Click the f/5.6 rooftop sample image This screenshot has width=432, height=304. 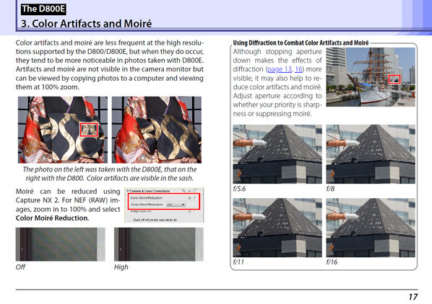tap(277, 154)
